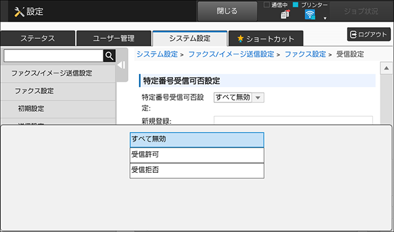The width and height of the screenshot is (394, 232).
Task: Click the scrollbar up arrow
Action: coord(387,68)
